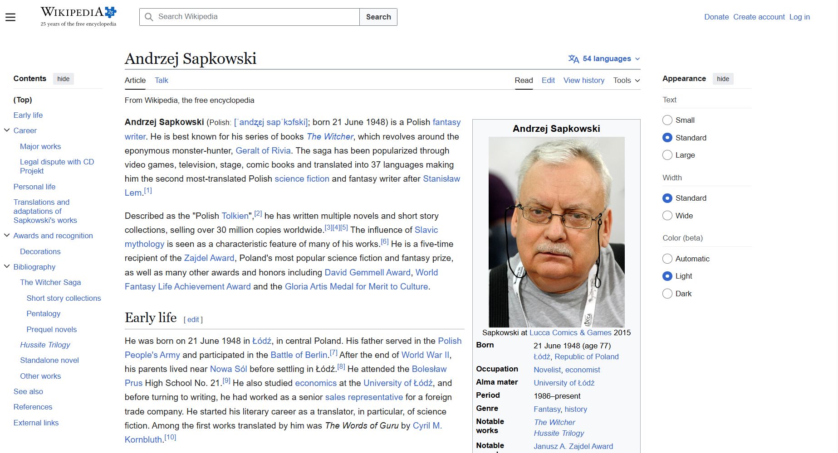The height and width of the screenshot is (453, 838).
Task: Click the Novelist link in infobox
Action: coord(547,370)
